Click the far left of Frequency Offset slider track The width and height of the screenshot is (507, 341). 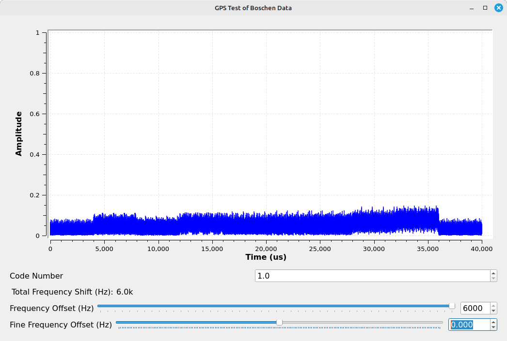coord(100,306)
